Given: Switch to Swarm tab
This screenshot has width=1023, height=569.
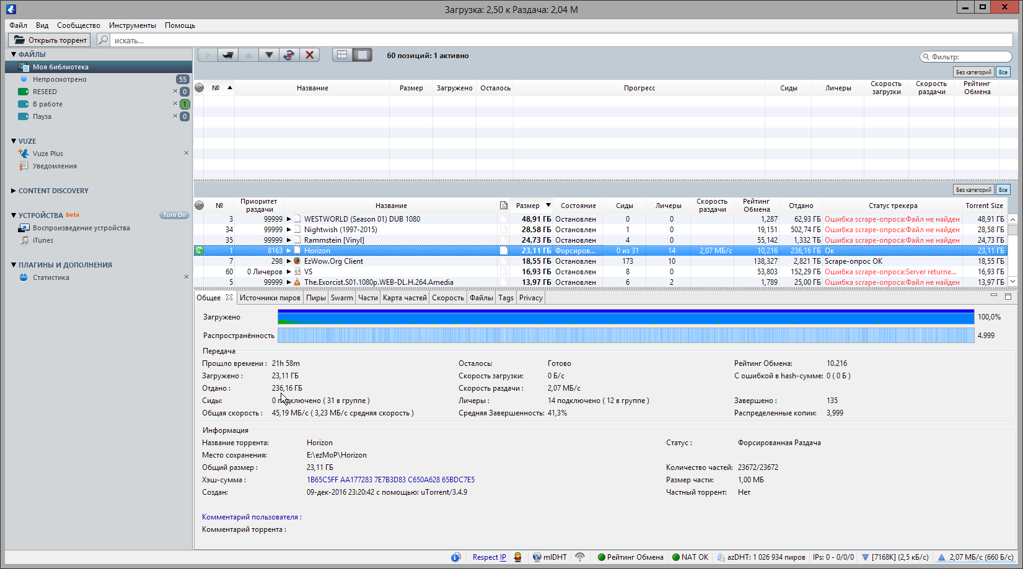Looking at the screenshot, I should pos(342,298).
